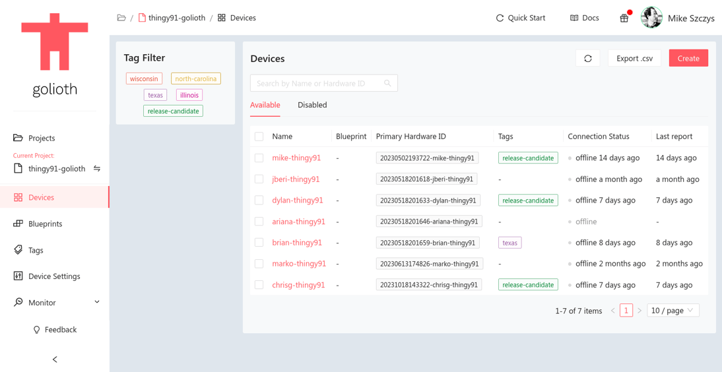The width and height of the screenshot is (722, 372).
Task: Open the 10 / page dropdown
Action: coord(673,311)
